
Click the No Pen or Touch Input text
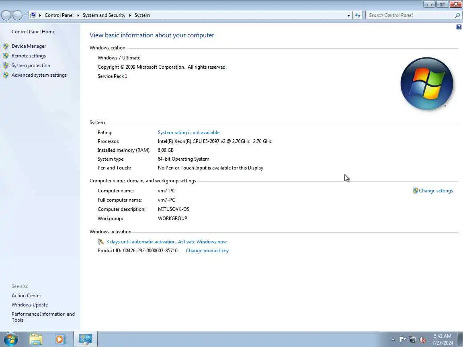click(x=211, y=168)
